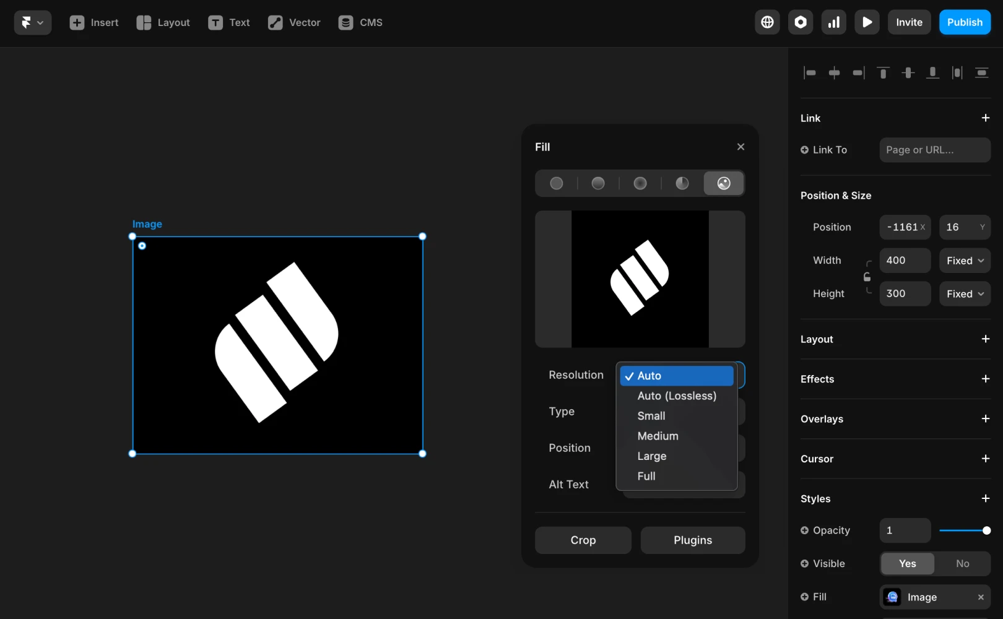Close the Fill popup
Viewport: 1003px width, 619px height.
[x=740, y=147]
